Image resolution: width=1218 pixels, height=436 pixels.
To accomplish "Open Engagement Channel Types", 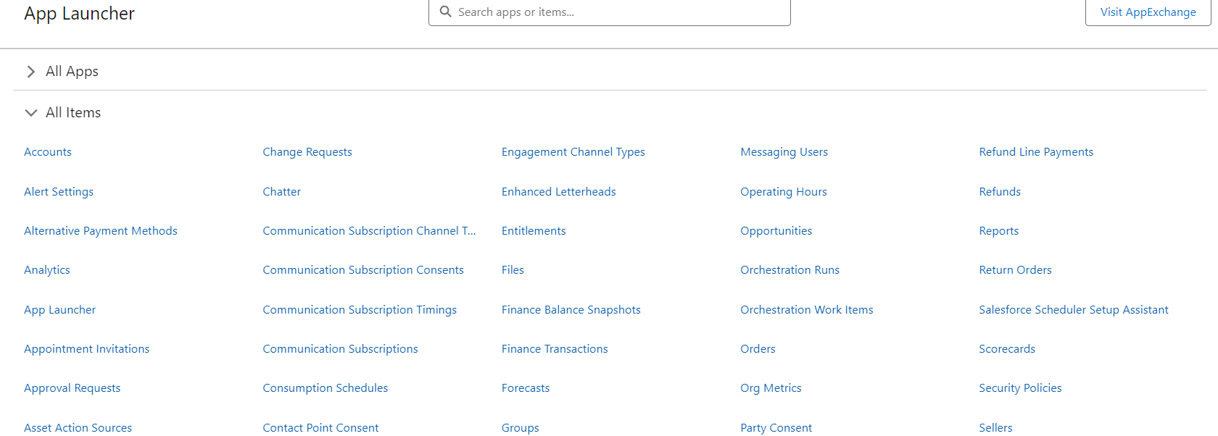I will click(573, 152).
